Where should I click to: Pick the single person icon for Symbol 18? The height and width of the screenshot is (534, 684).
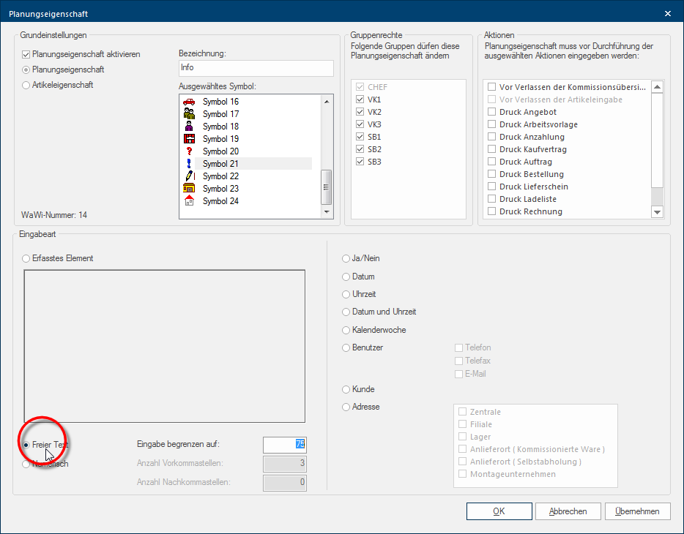[x=189, y=127]
